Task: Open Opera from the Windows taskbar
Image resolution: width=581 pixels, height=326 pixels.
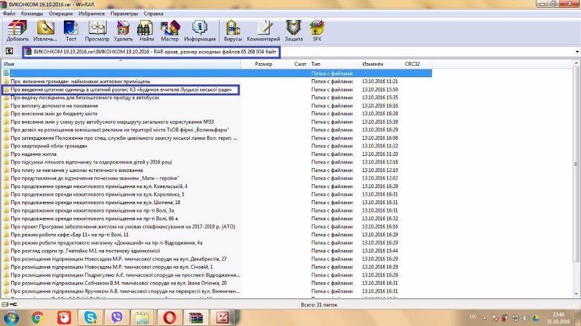Action: coord(170,317)
